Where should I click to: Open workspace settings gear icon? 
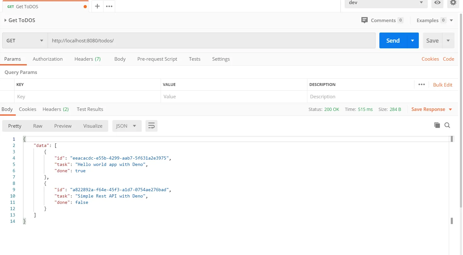tap(453, 3)
